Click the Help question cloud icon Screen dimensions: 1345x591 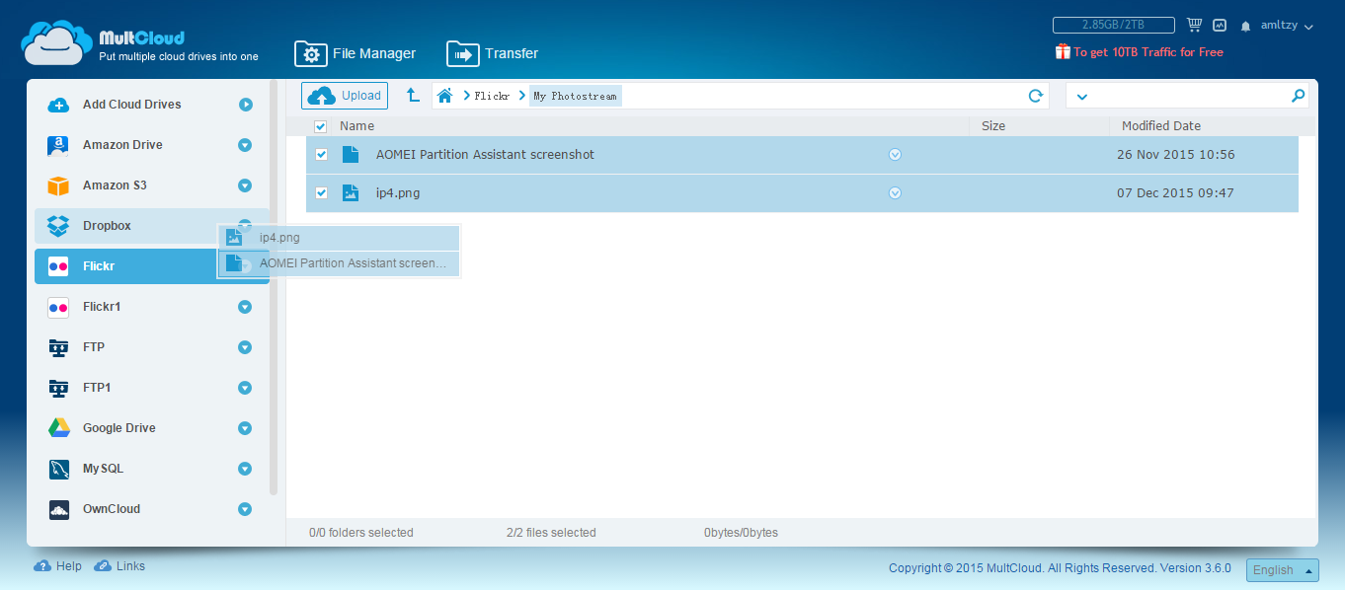click(x=42, y=566)
